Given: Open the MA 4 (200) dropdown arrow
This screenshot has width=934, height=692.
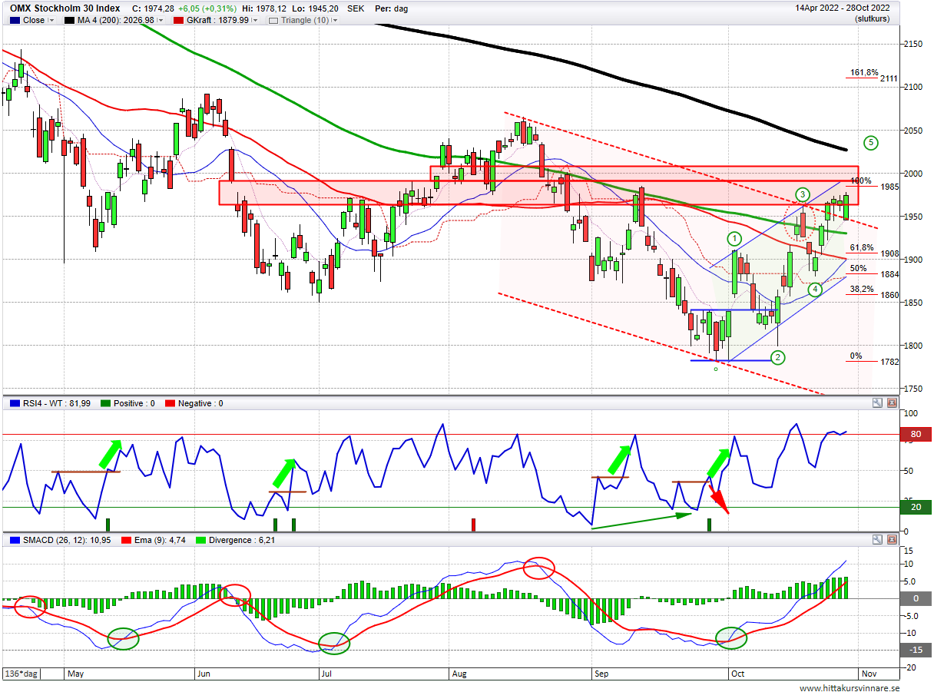Looking at the screenshot, I should point(161,21).
